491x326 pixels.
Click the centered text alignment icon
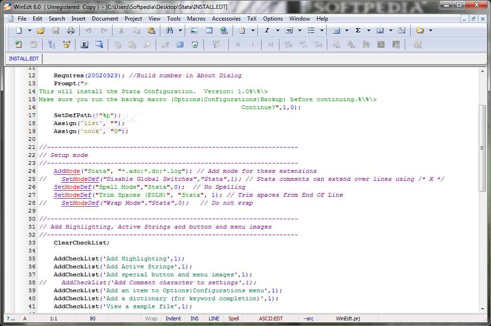[289, 30]
